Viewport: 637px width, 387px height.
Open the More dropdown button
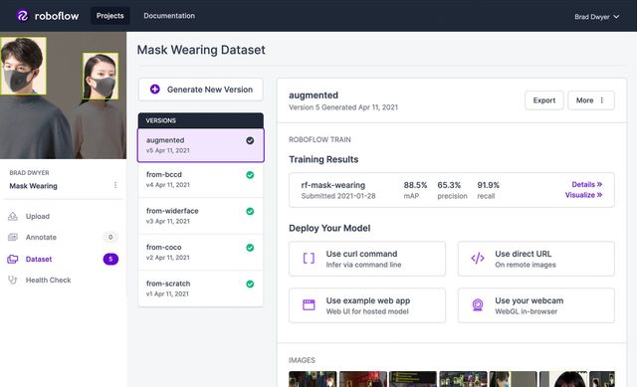tap(591, 100)
